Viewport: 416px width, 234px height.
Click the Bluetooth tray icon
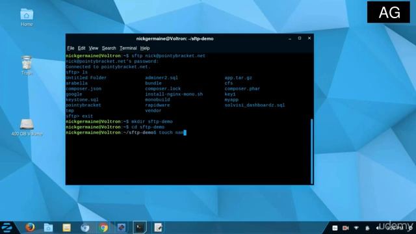[x=367, y=228]
